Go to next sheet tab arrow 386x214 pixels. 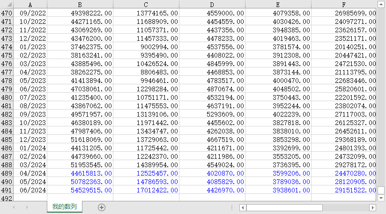click(x=27, y=207)
